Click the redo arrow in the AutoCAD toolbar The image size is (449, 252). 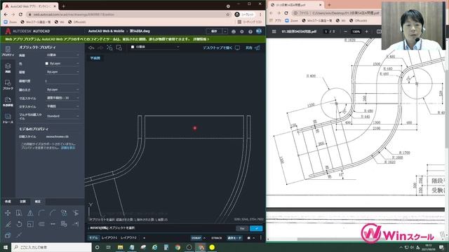click(100, 48)
